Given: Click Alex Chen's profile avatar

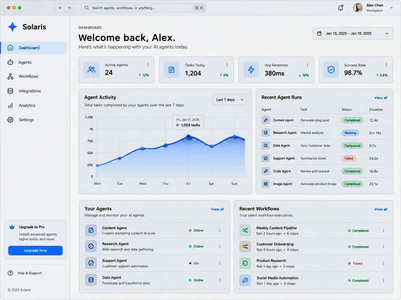Looking at the screenshot, I should [x=358, y=8].
